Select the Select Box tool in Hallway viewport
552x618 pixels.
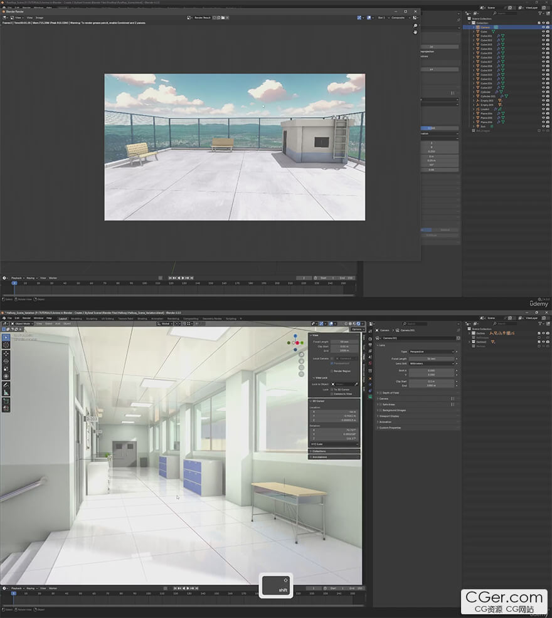coord(6,337)
